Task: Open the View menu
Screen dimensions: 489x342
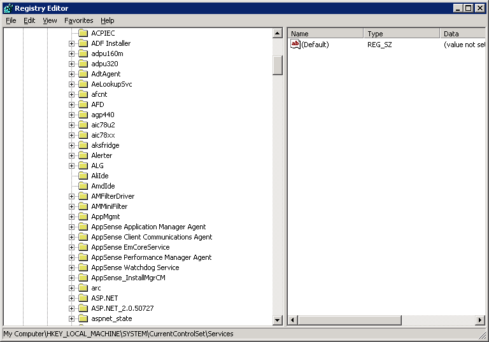Action: click(50, 20)
